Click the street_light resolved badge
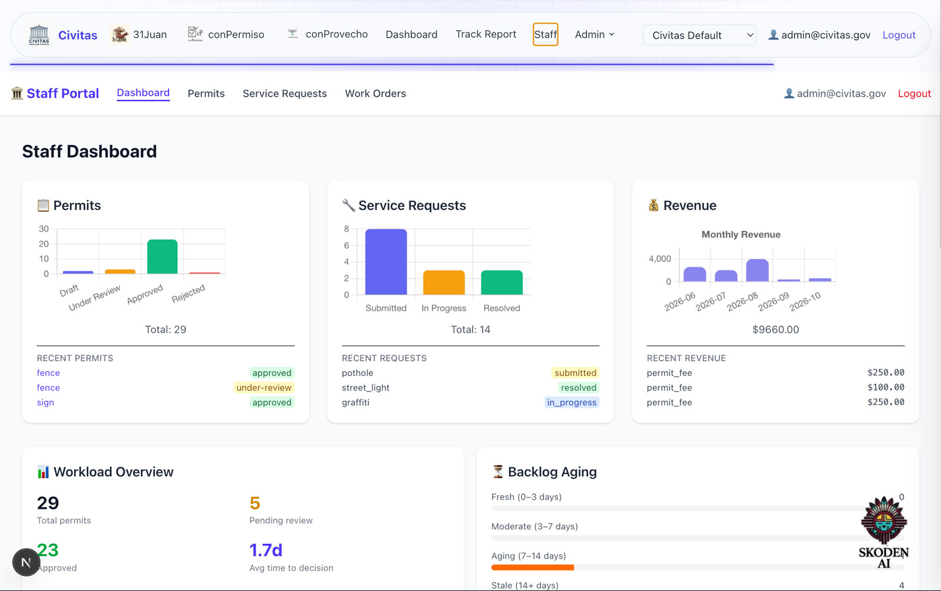This screenshot has height=591, width=941. point(579,388)
